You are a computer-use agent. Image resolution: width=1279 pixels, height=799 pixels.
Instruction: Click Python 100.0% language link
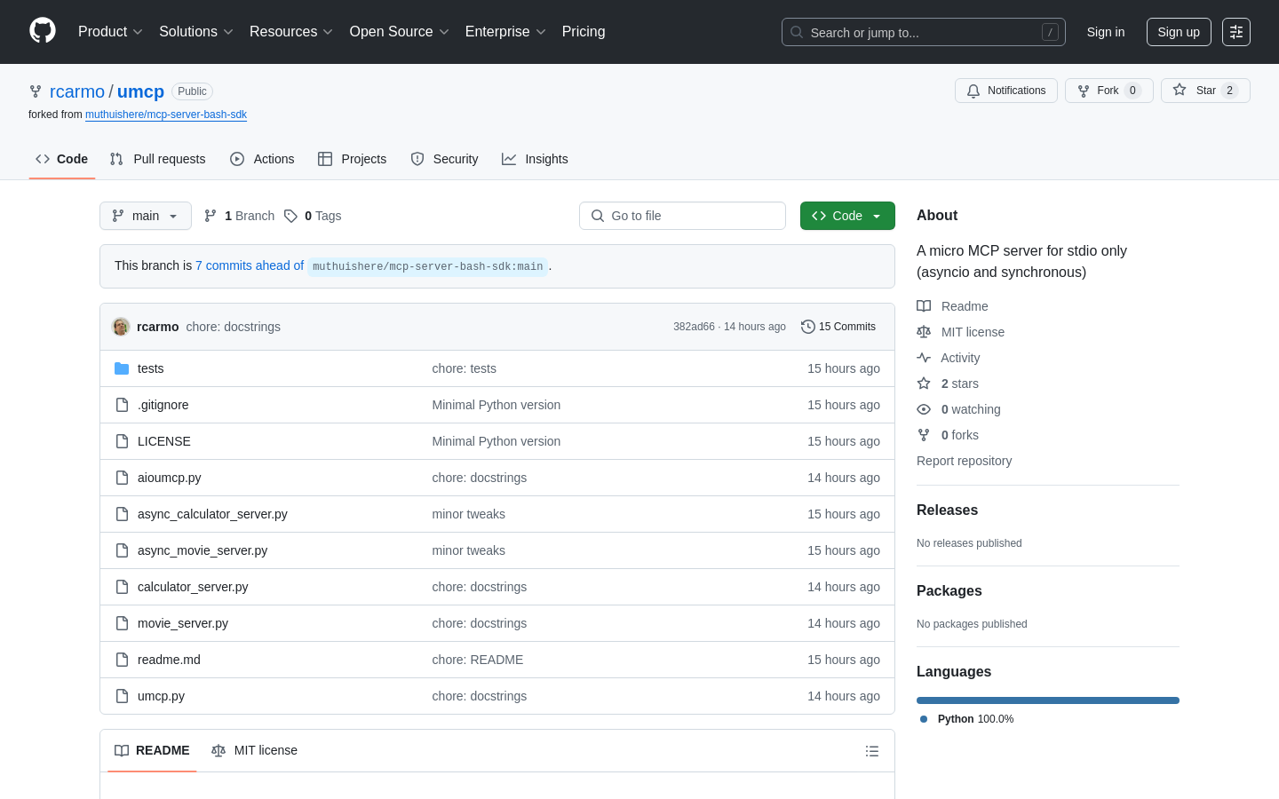click(967, 719)
